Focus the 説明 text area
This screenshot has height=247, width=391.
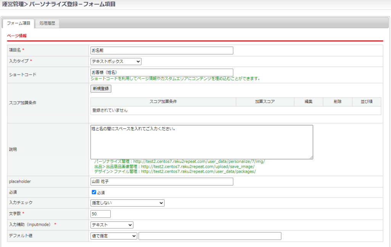click(x=202, y=142)
